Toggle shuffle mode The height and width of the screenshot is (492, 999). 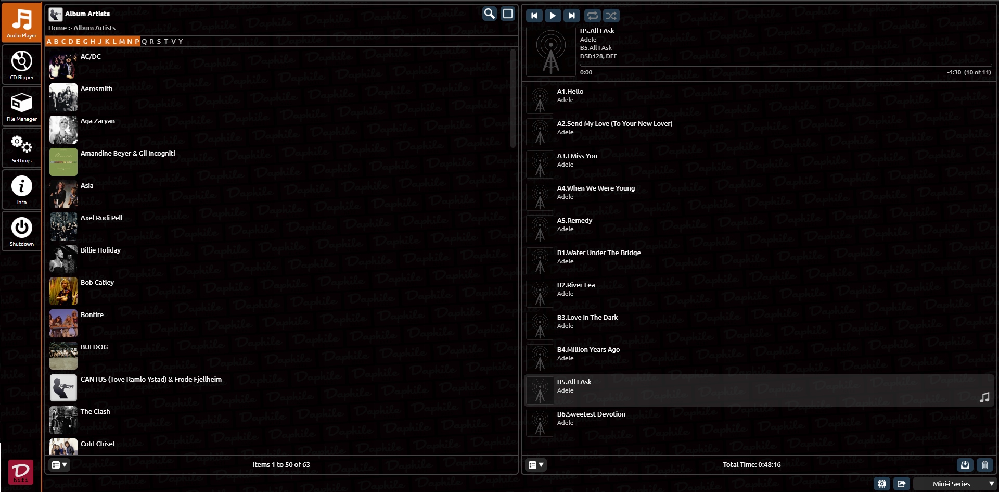[x=611, y=16]
